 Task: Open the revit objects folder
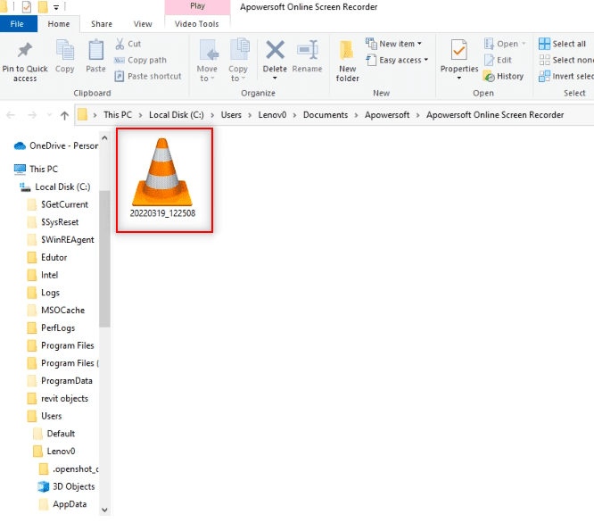pyautogui.click(x=58, y=399)
